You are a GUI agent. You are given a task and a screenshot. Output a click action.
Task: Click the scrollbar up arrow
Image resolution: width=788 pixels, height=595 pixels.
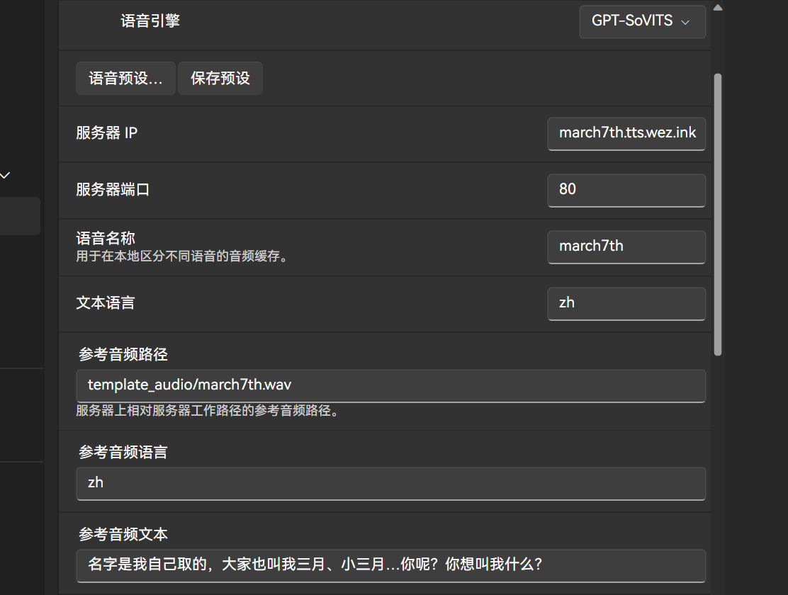point(716,7)
